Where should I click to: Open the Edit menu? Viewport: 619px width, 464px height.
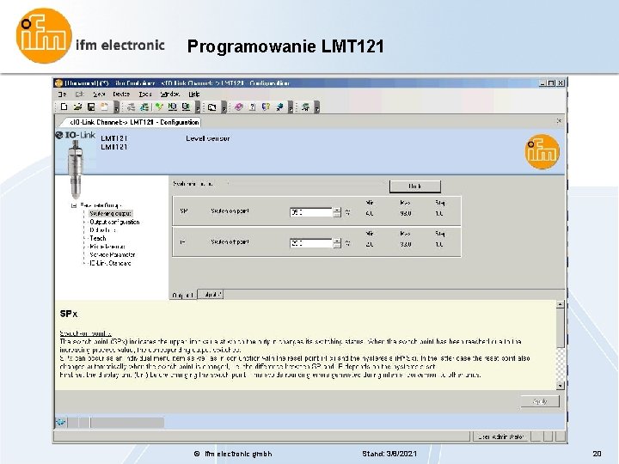pos(80,95)
